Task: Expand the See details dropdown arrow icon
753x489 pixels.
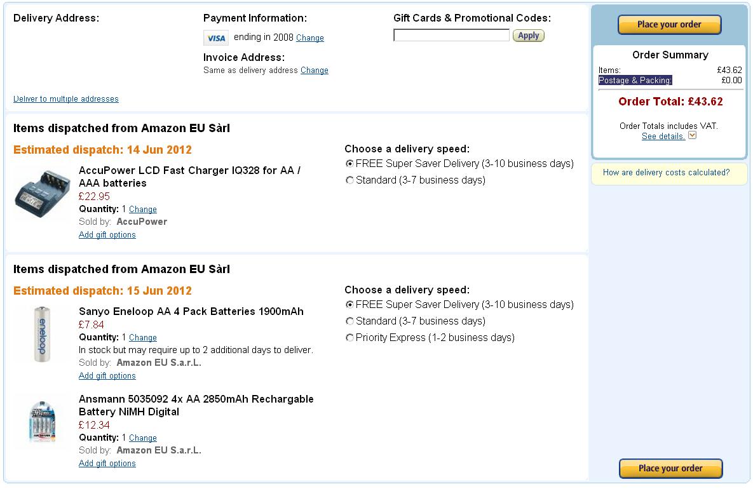Action: pyautogui.click(x=692, y=136)
